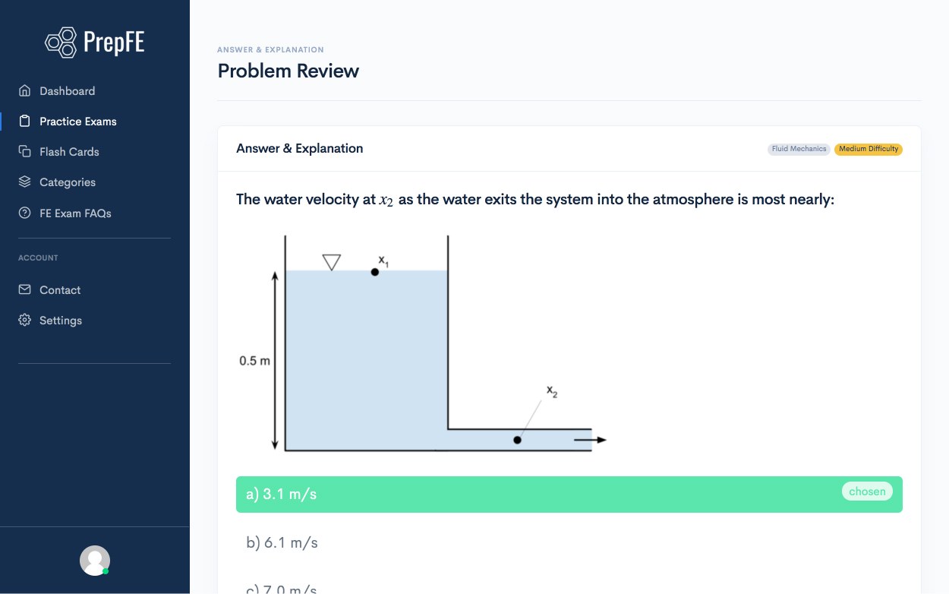Click the Dashboard home icon
This screenshot has height=594, width=949.
(25, 91)
